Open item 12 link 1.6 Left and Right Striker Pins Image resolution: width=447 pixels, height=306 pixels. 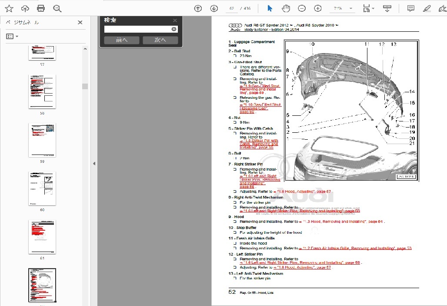point(300,262)
